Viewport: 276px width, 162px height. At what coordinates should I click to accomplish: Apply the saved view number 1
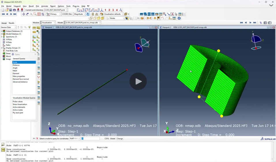tap(106, 10)
